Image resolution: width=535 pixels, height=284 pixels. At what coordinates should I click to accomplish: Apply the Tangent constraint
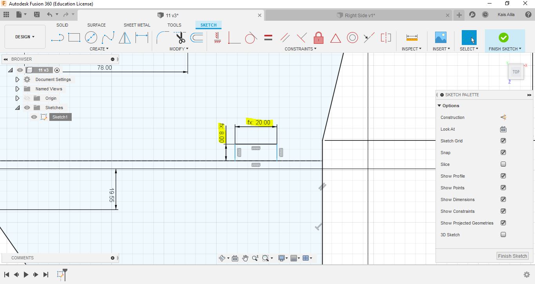[251, 38]
